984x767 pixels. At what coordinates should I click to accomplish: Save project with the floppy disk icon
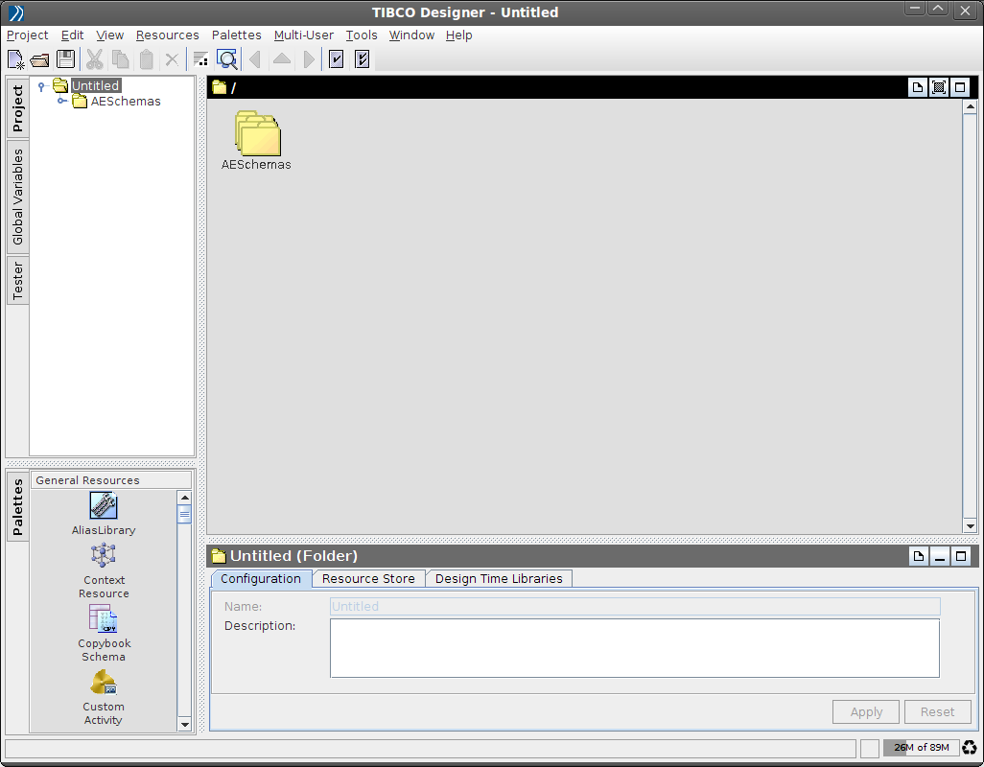click(x=66, y=59)
